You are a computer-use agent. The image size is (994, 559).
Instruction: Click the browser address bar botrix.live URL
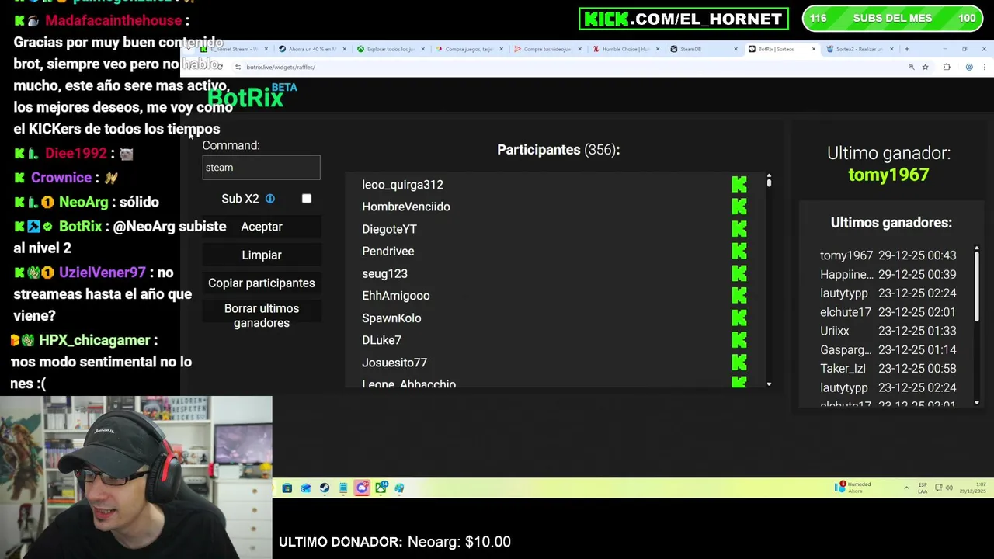[280, 68]
